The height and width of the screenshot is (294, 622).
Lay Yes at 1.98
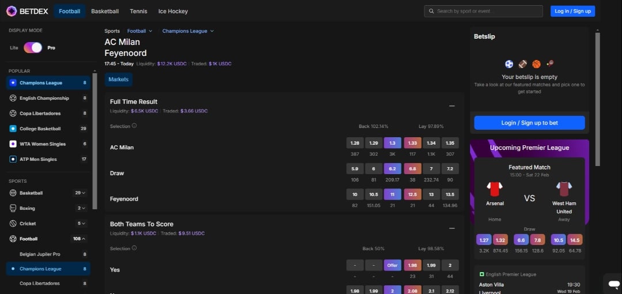pos(412,265)
